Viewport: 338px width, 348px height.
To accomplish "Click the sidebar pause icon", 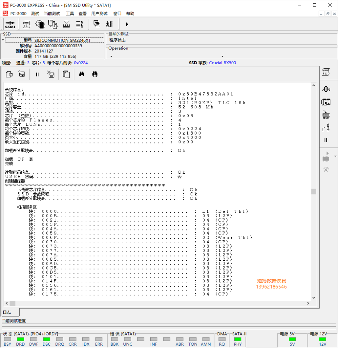I will (x=326, y=140).
